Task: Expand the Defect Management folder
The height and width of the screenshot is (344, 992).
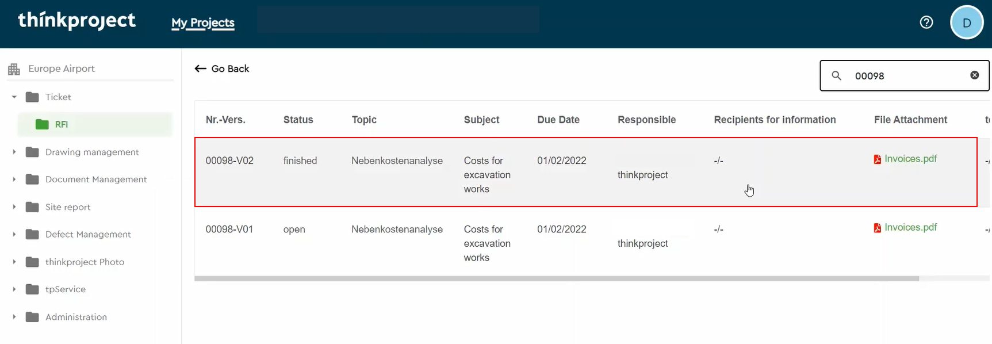Action: click(14, 234)
